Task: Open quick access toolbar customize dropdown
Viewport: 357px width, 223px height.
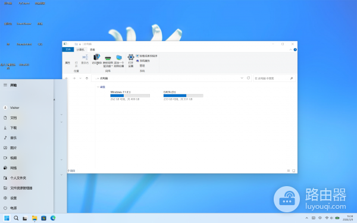Action: point(80,44)
